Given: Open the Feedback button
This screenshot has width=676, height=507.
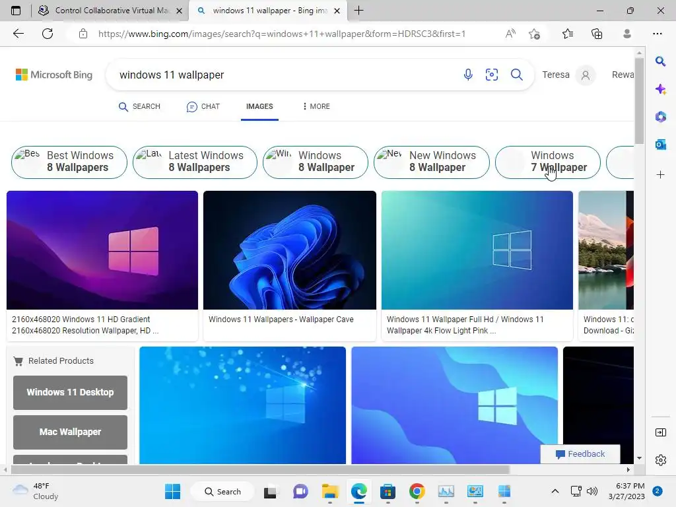Looking at the screenshot, I should pyautogui.click(x=580, y=454).
